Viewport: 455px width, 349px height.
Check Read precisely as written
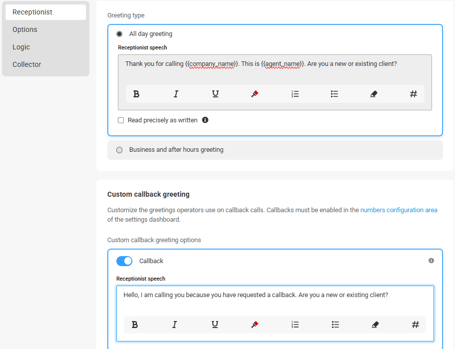121,120
